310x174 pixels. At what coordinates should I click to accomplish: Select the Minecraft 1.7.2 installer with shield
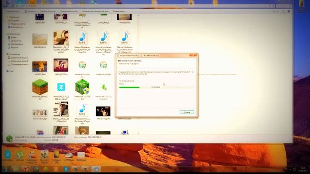(82, 87)
